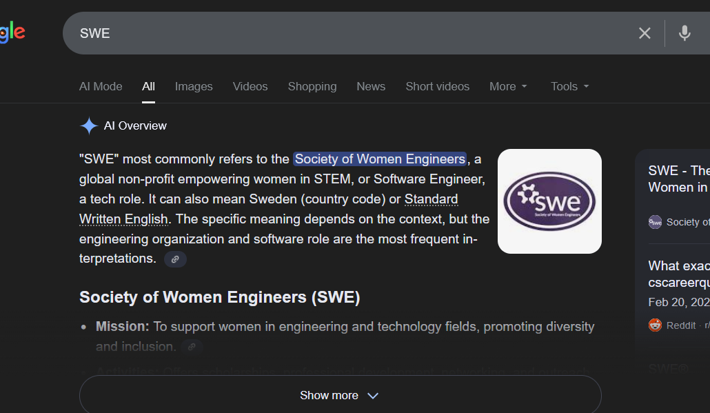The width and height of the screenshot is (710, 413).
Task: Switch to the Short videos tab
Action: click(438, 86)
